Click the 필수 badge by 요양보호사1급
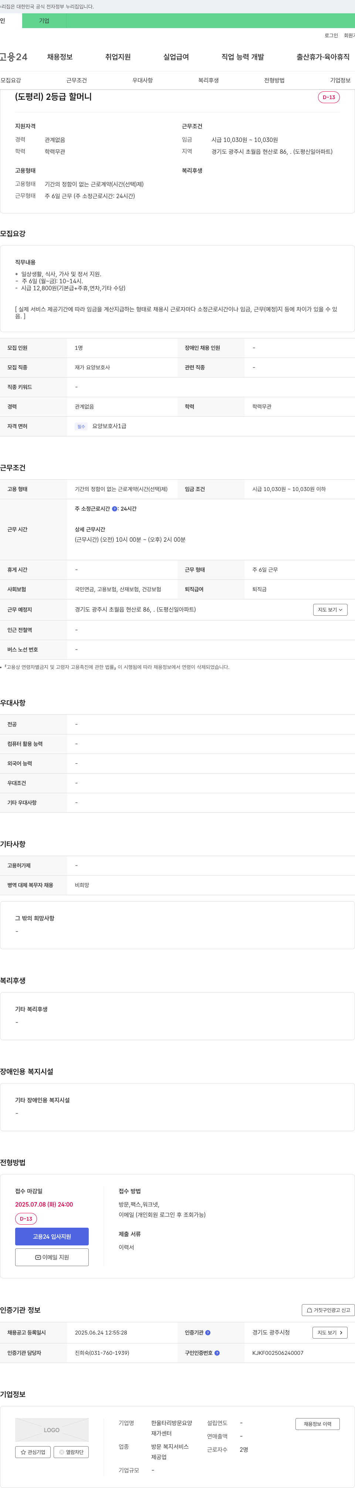 point(81,426)
